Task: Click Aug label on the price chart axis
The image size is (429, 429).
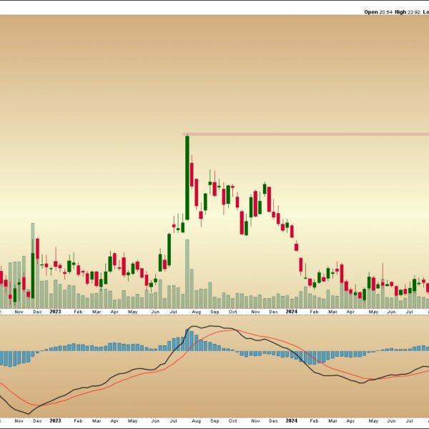Action: click(x=196, y=312)
